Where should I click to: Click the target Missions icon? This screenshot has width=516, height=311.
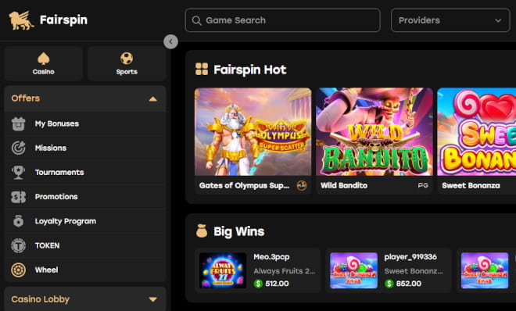[19, 148]
